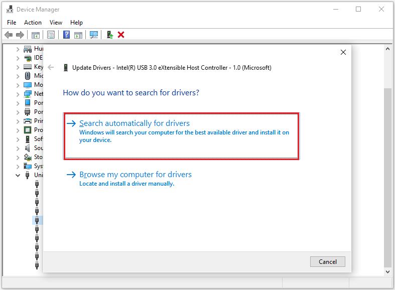Expand the Hum... tree node
Image resolution: width=395 pixels, height=290 pixels.
tap(18, 49)
